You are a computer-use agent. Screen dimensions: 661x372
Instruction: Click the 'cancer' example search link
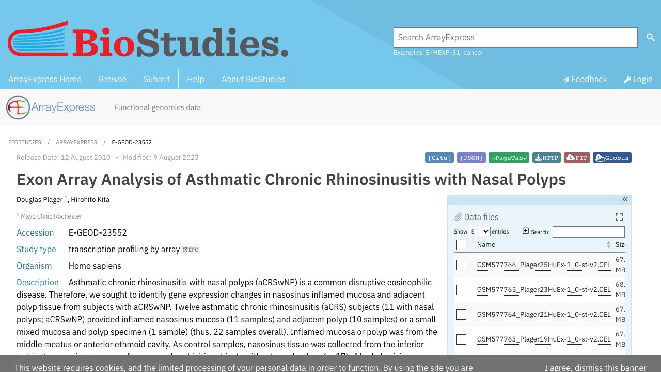click(x=473, y=53)
